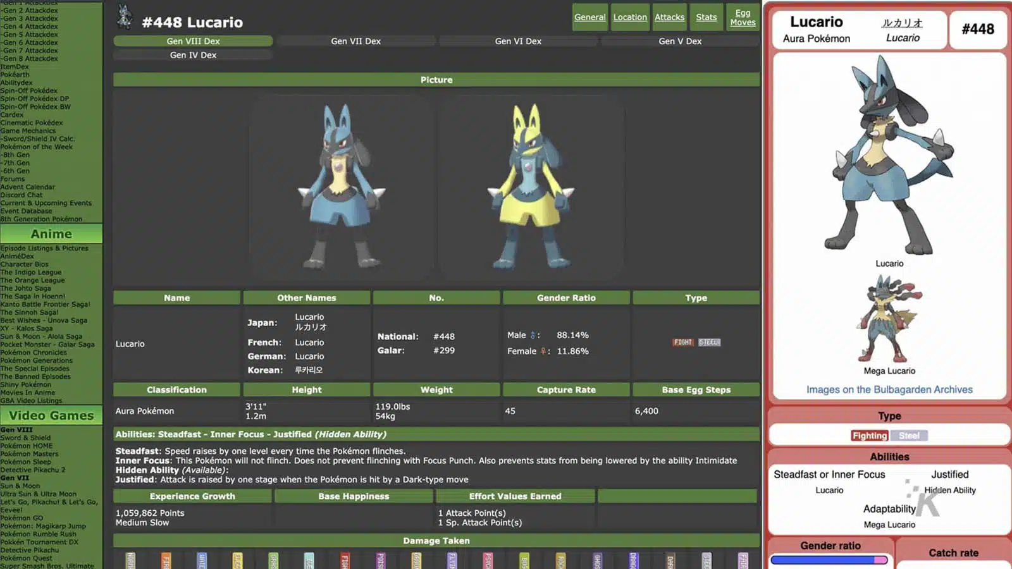1012x569 pixels.
Task: Click the gender ratio bar
Action: [x=829, y=560]
